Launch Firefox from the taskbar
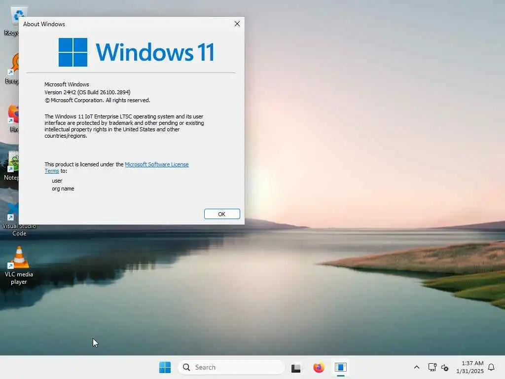 319,367
